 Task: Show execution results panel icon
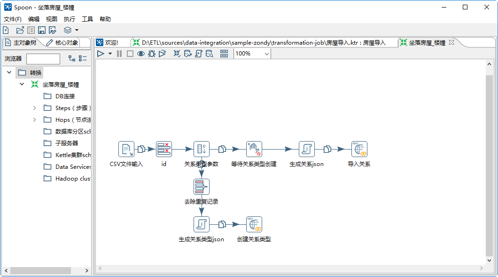point(224,54)
